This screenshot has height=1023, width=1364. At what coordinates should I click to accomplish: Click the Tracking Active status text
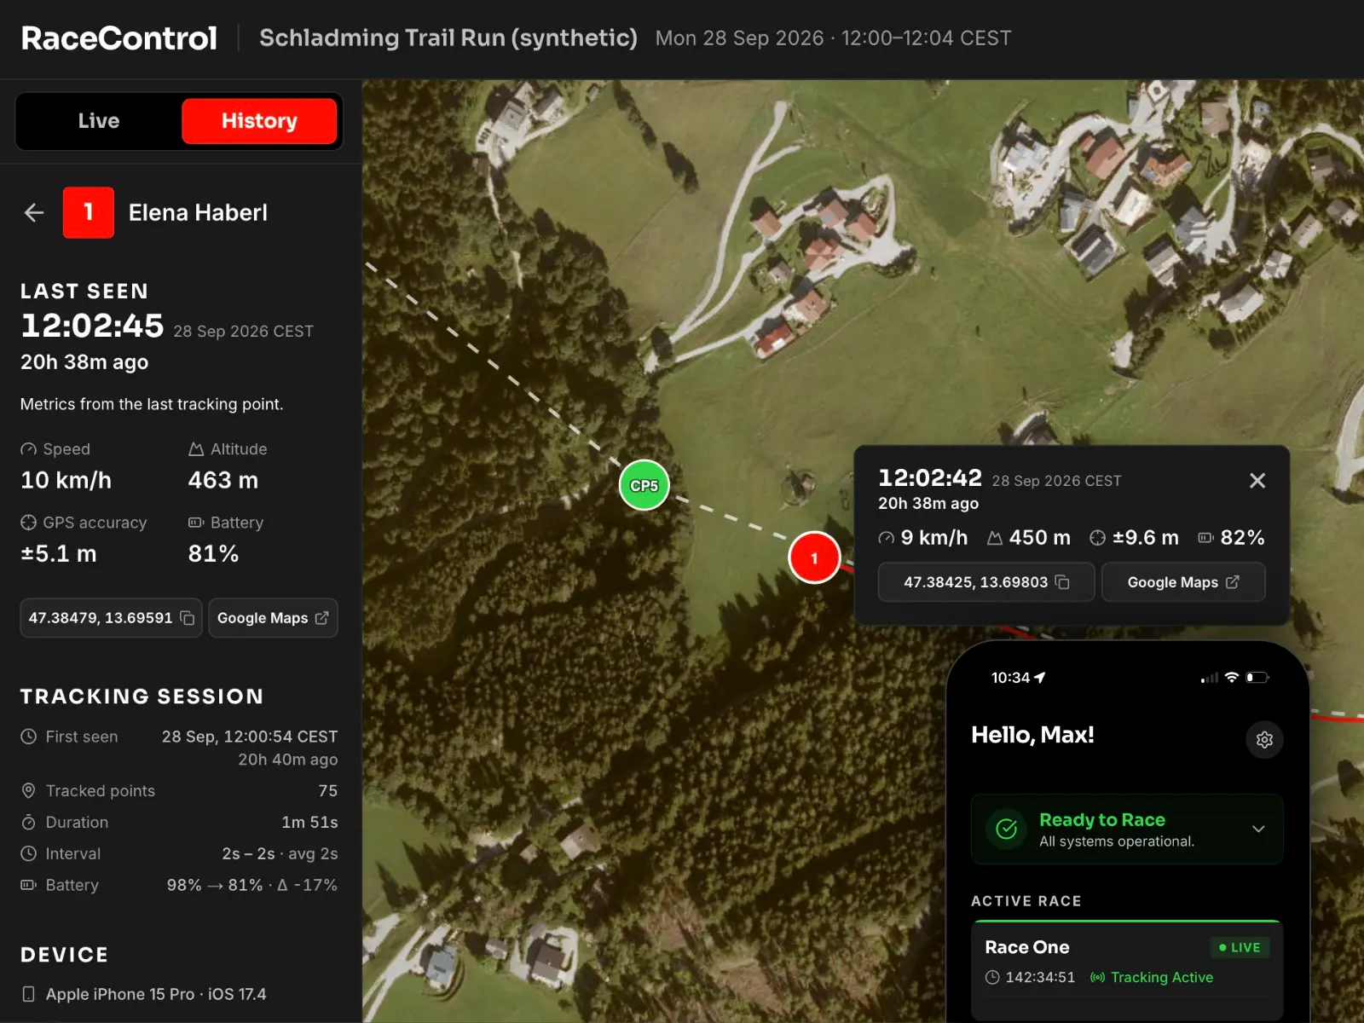coord(1161,977)
